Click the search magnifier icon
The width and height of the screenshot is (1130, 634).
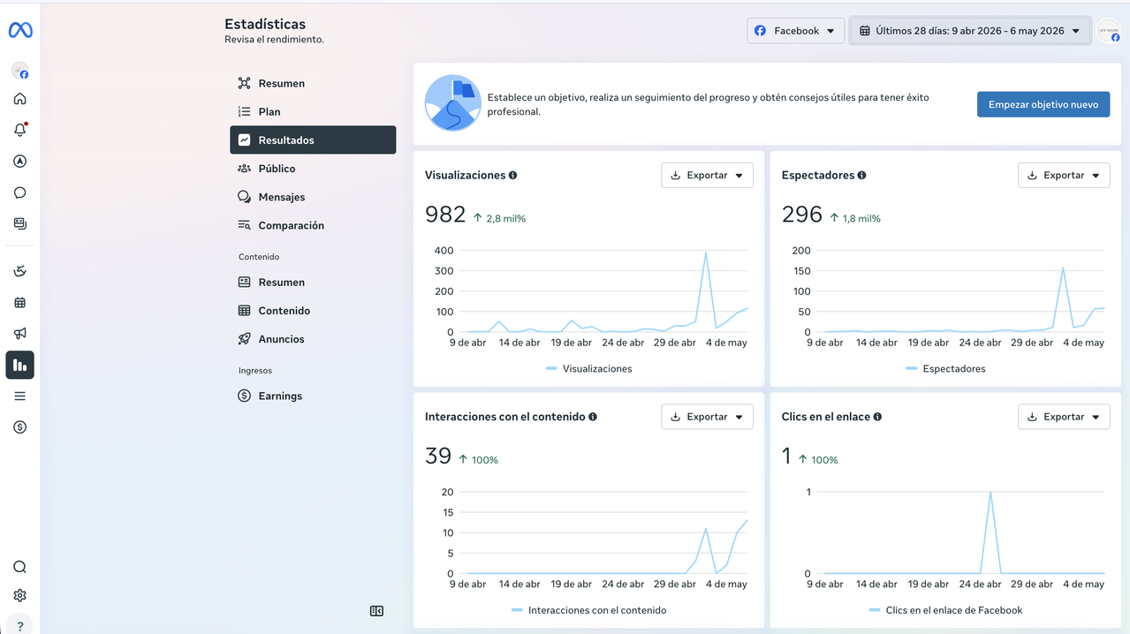(19, 567)
